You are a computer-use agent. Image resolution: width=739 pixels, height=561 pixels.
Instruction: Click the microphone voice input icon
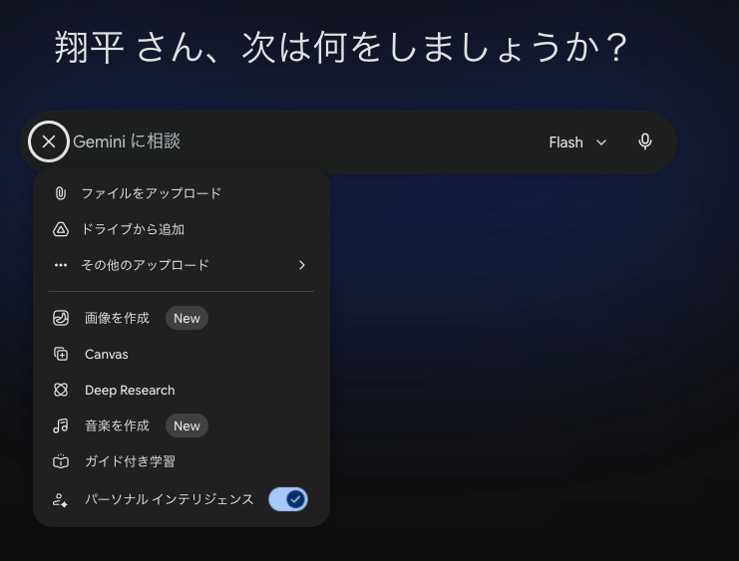644,141
